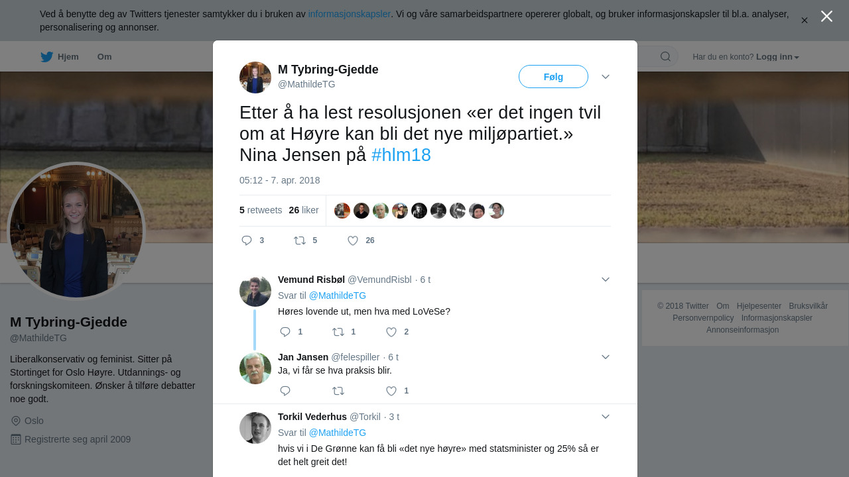
Task: Open chevron menu on Vemund Risbøl's reply
Action: [606, 280]
